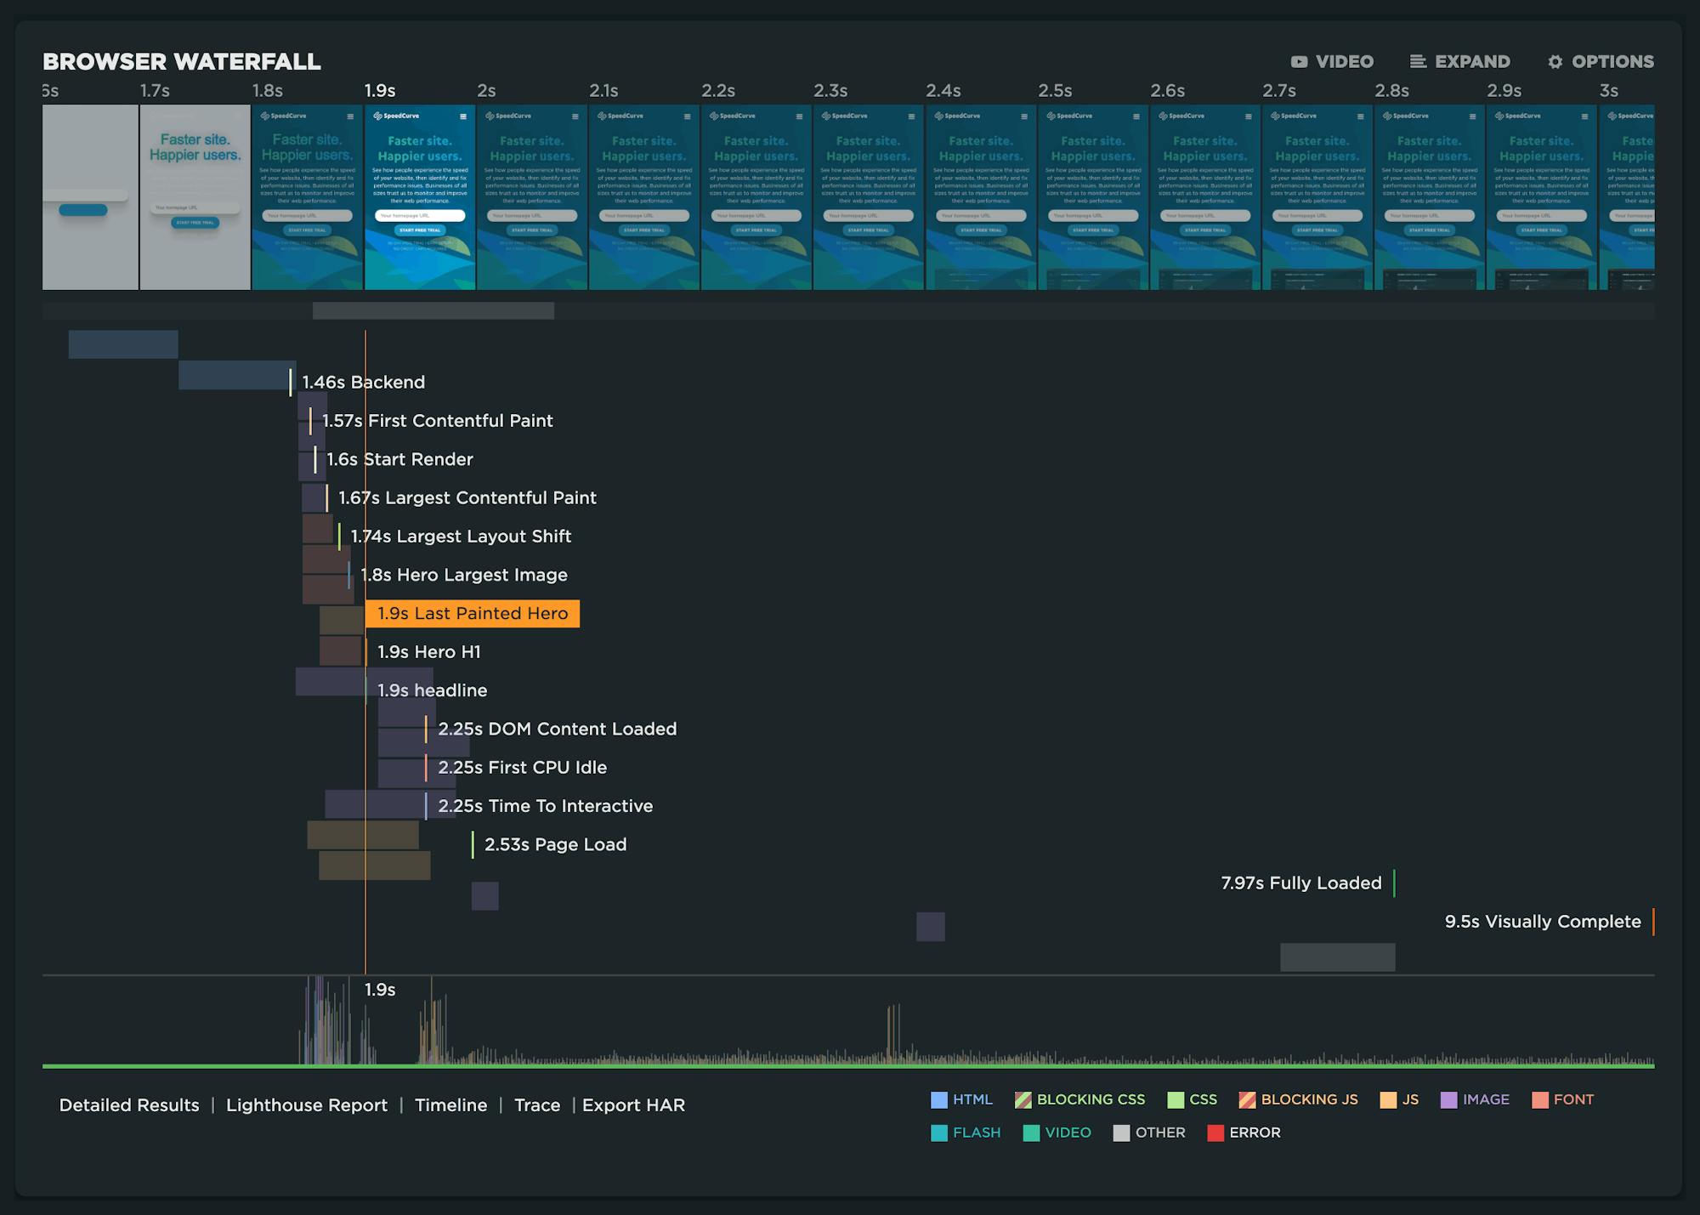Viewport: 1700px width, 1215px height.
Task: Select the 1.9s filmstrip thumbnail
Action: click(420, 197)
